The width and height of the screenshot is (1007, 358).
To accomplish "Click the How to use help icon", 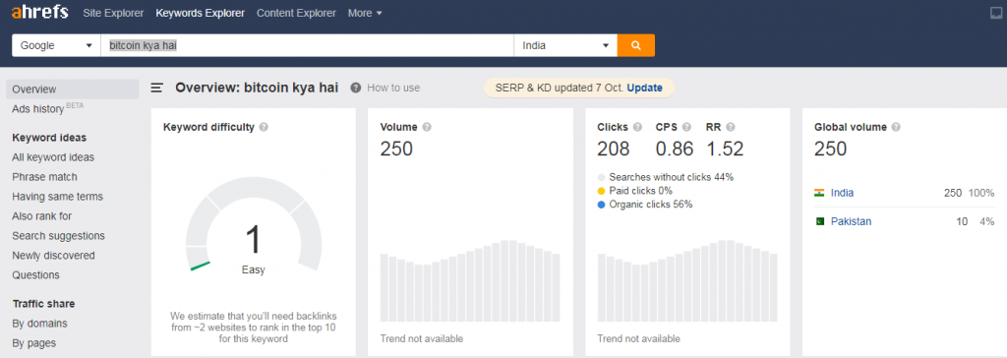I will point(356,88).
